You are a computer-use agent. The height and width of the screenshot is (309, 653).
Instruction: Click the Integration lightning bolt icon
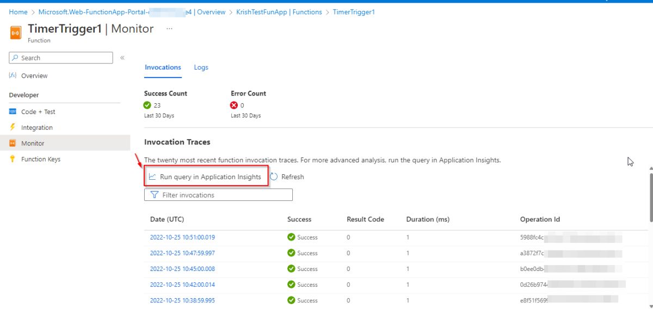pyautogui.click(x=13, y=127)
